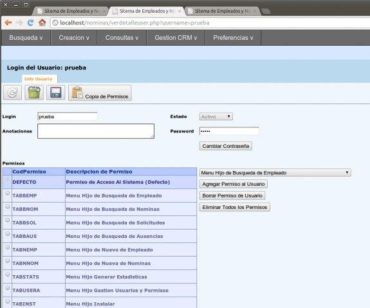This screenshot has width=370, height=308.
Task: Click the green recycle bin delete icon
Action: tap(34, 93)
